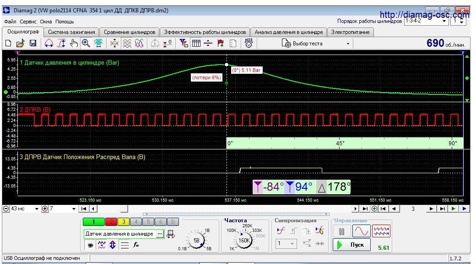Toggle the waveform filter dropdown button

click(102, 245)
